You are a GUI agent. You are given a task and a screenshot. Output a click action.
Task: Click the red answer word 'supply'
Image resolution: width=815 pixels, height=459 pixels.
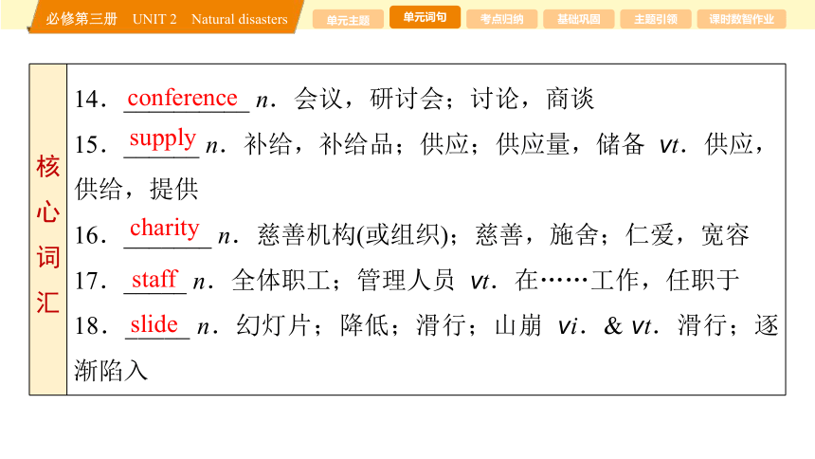163,139
